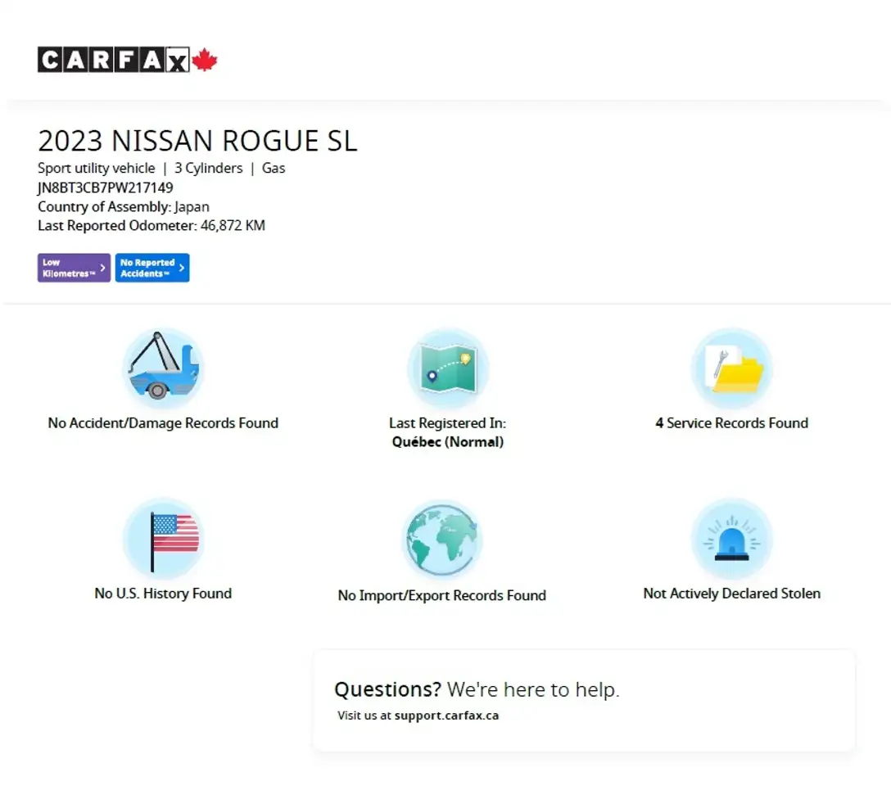This screenshot has width=891, height=786.
Task: Visit support.carfax.ca link
Action: (x=446, y=716)
